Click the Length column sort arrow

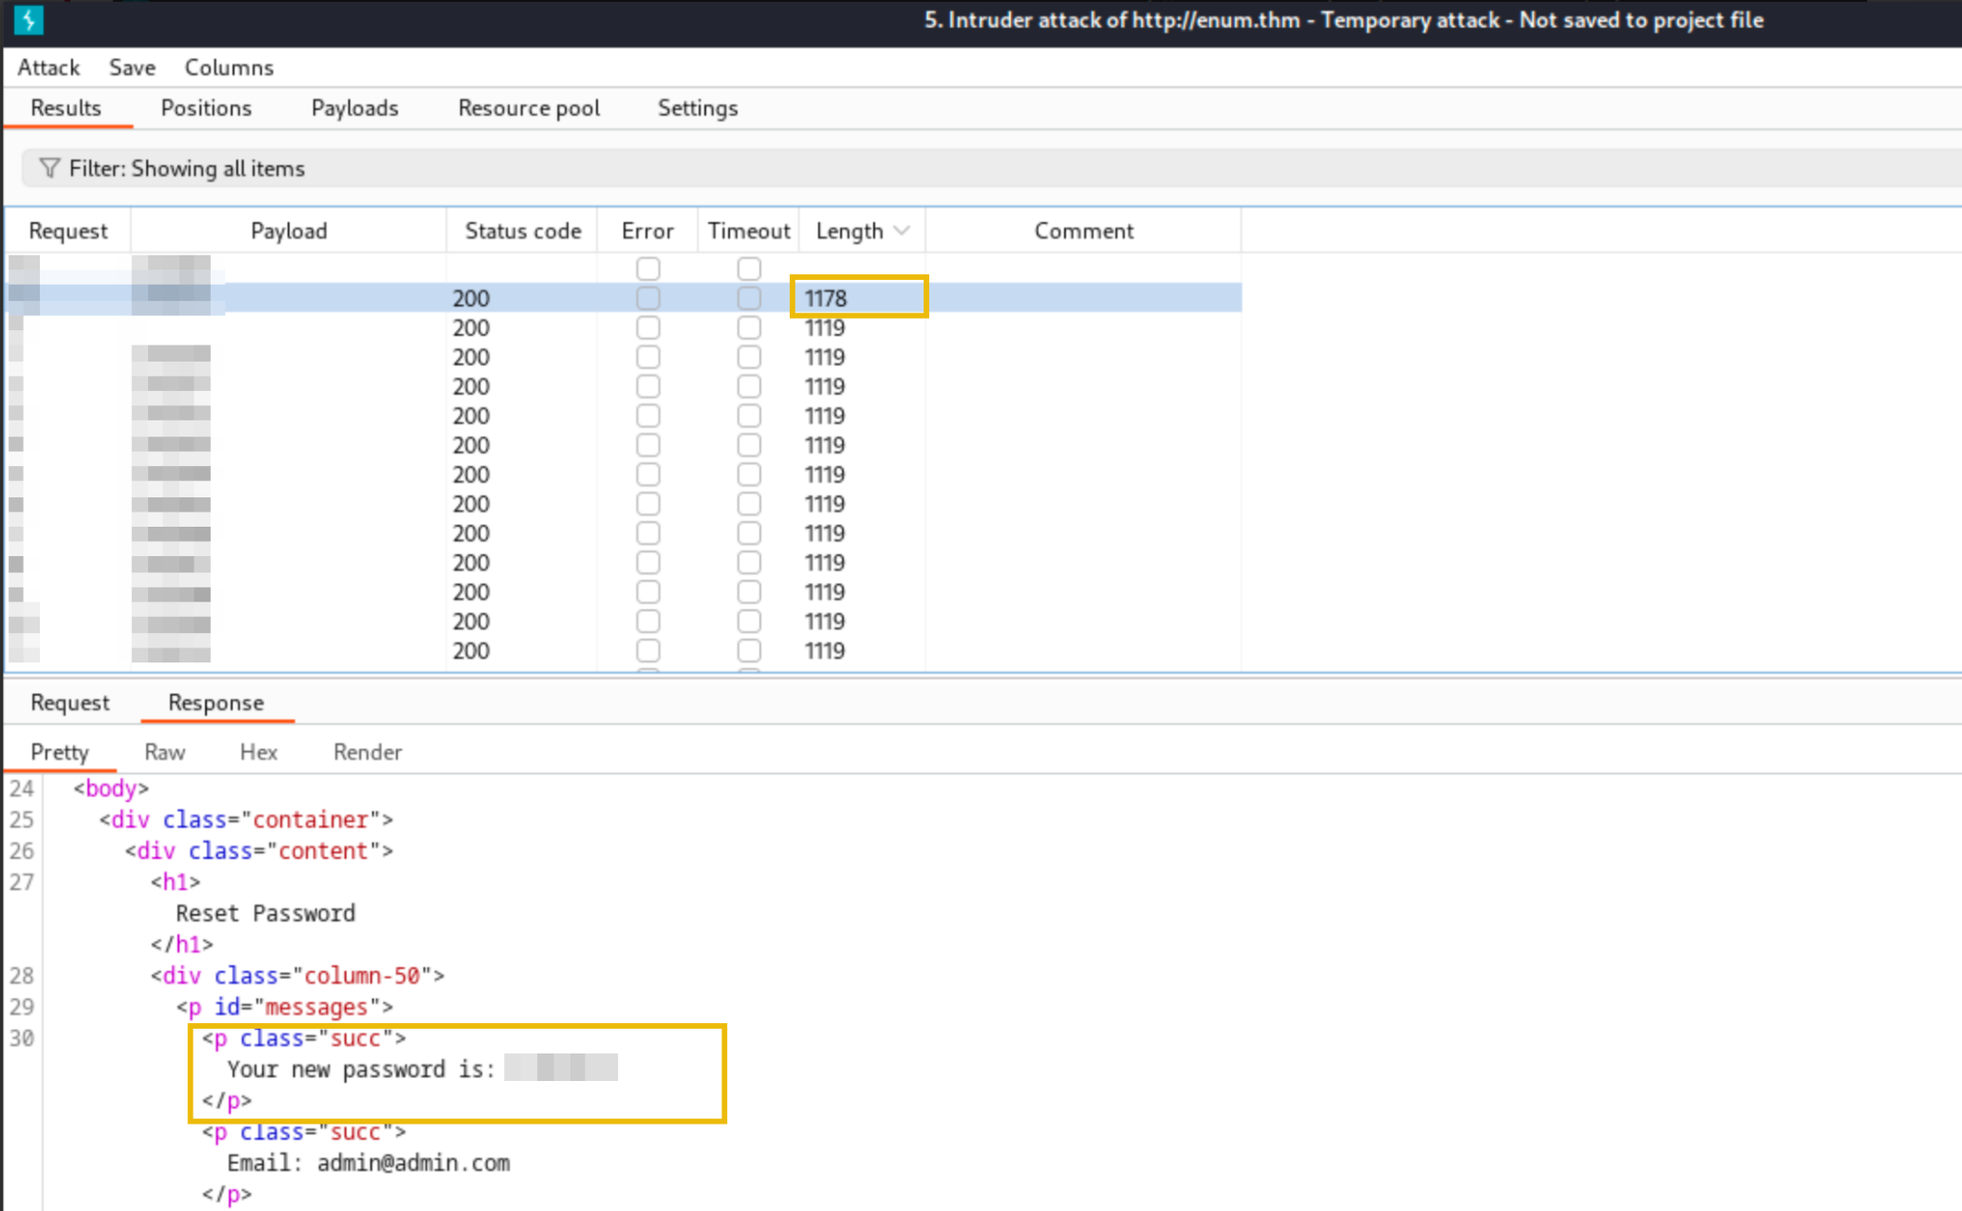(902, 231)
